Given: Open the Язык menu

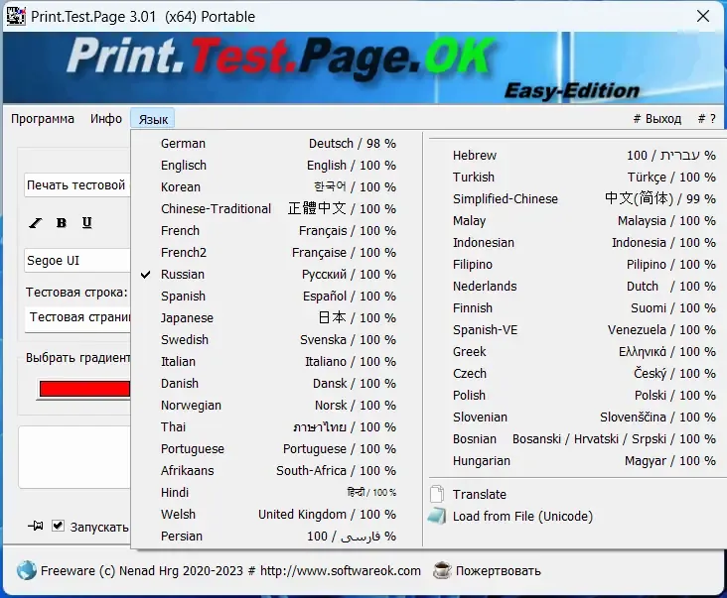Looking at the screenshot, I should pyautogui.click(x=153, y=119).
